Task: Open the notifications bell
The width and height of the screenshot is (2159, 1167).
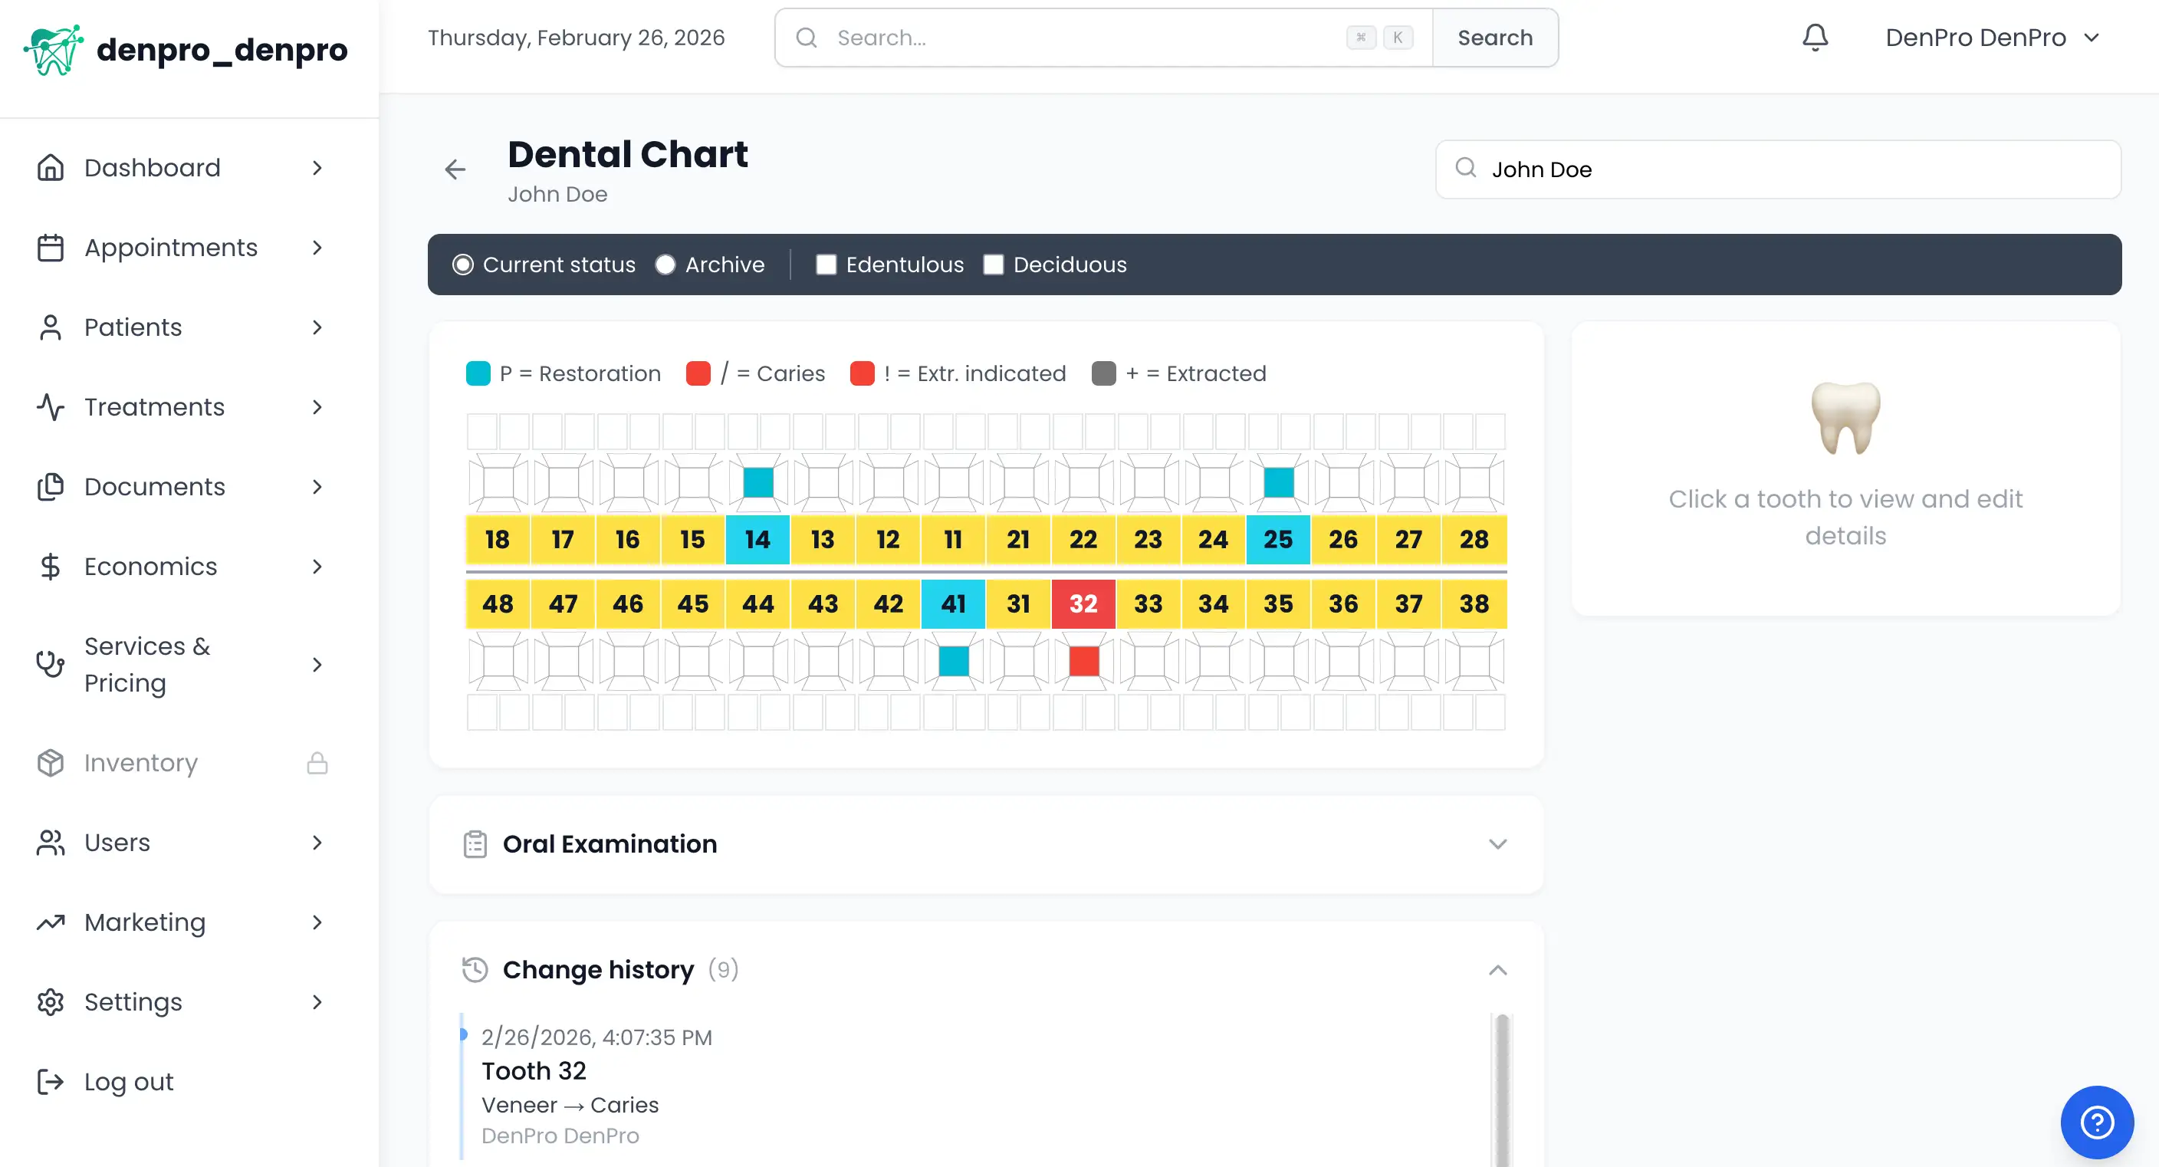Action: click(x=1815, y=37)
